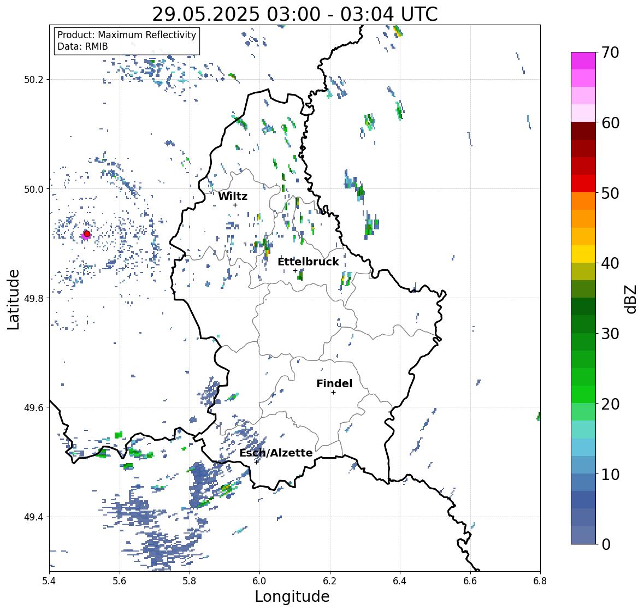The image size is (644, 610).
Task: Click the 0 colorbar tick value
Action: coord(606,544)
